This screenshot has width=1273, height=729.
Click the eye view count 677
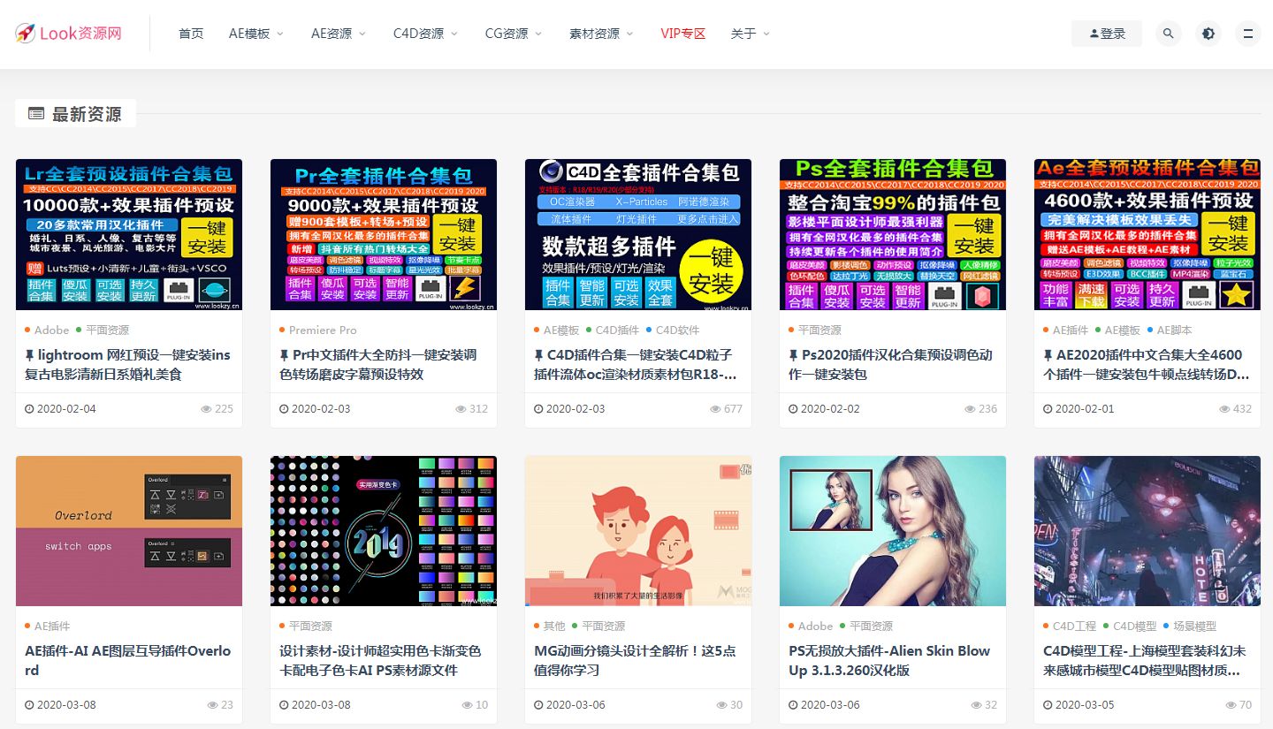point(726,409)
